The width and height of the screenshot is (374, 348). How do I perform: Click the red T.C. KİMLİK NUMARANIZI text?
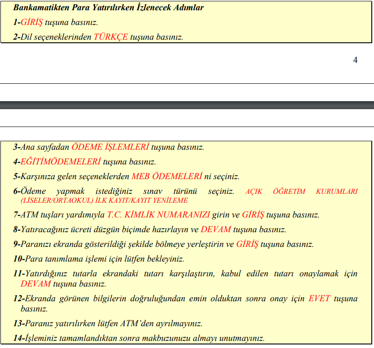click(158, 215)
